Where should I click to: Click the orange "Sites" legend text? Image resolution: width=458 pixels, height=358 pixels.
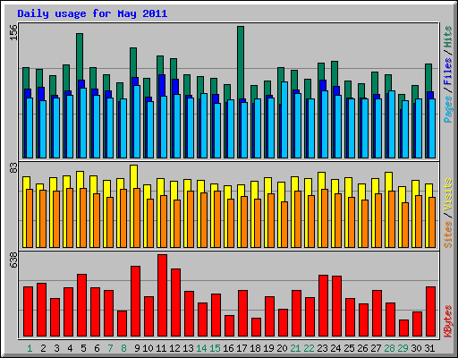pyautogui.click(x=447, y=234)
